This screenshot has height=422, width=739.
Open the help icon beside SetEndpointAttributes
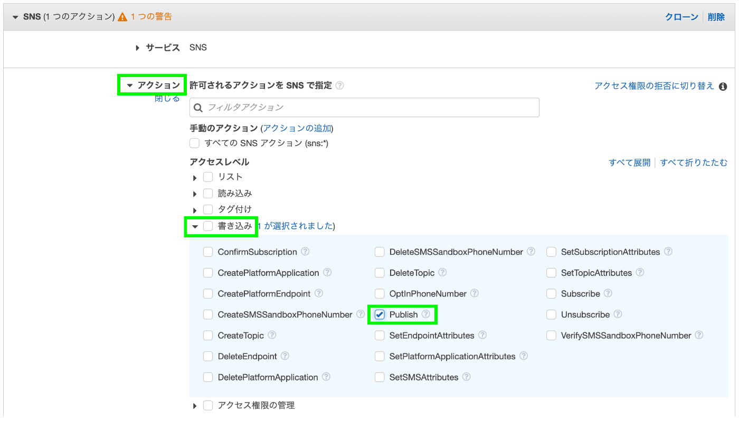(x=482, y=335)
